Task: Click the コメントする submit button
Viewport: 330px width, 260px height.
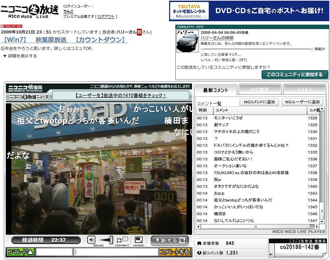Action: (x=175, y=252)
